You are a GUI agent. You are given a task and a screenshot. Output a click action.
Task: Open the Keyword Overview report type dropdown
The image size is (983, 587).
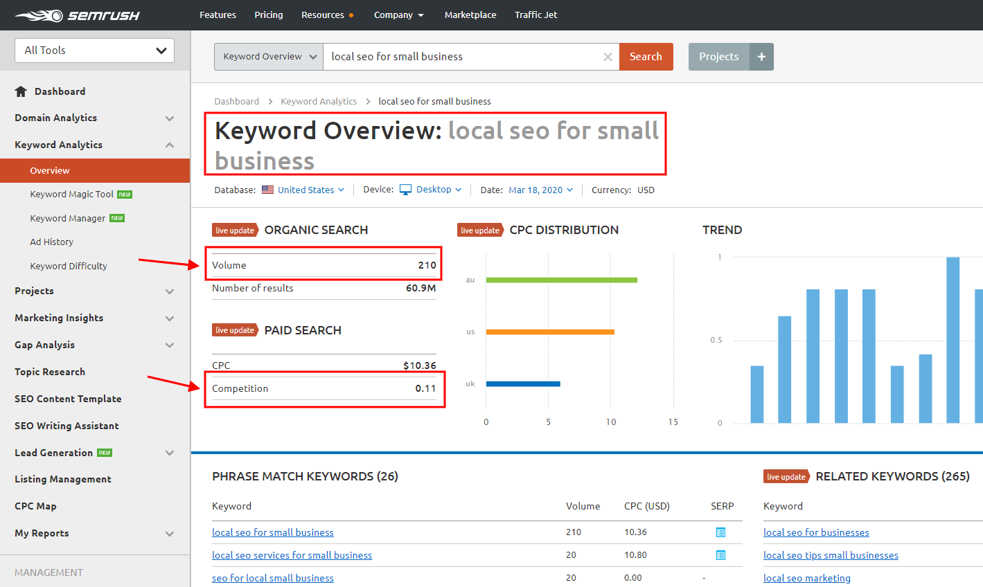click(x=269, y=57)
